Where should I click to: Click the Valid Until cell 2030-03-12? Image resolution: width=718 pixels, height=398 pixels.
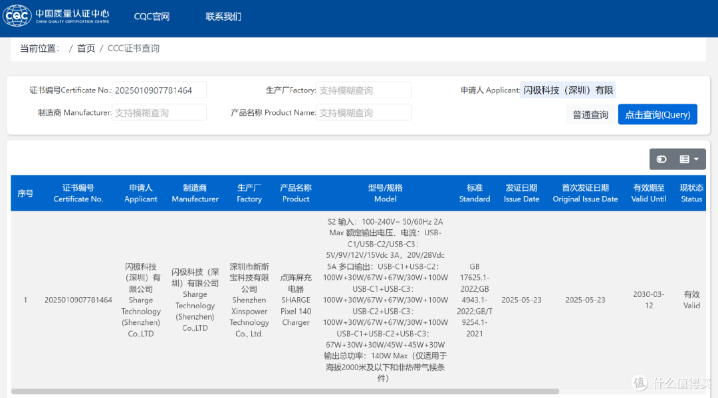(x=648, y=300)
